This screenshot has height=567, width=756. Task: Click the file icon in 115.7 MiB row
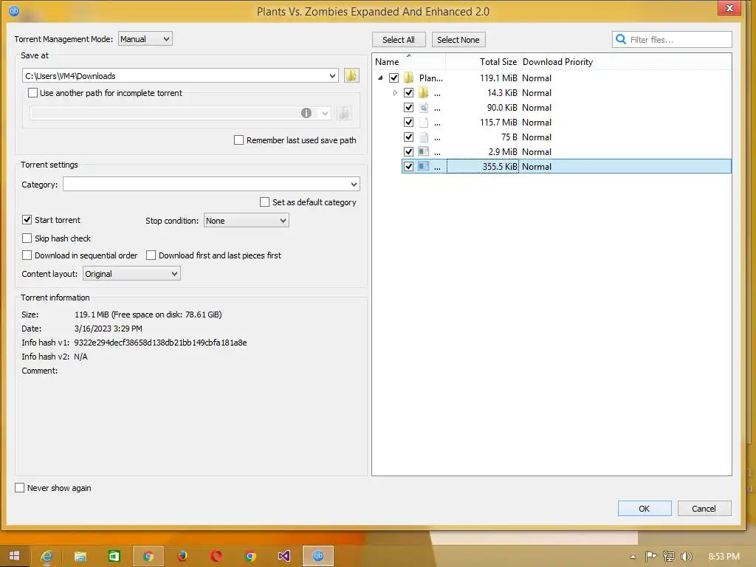[x=424, y=123]
